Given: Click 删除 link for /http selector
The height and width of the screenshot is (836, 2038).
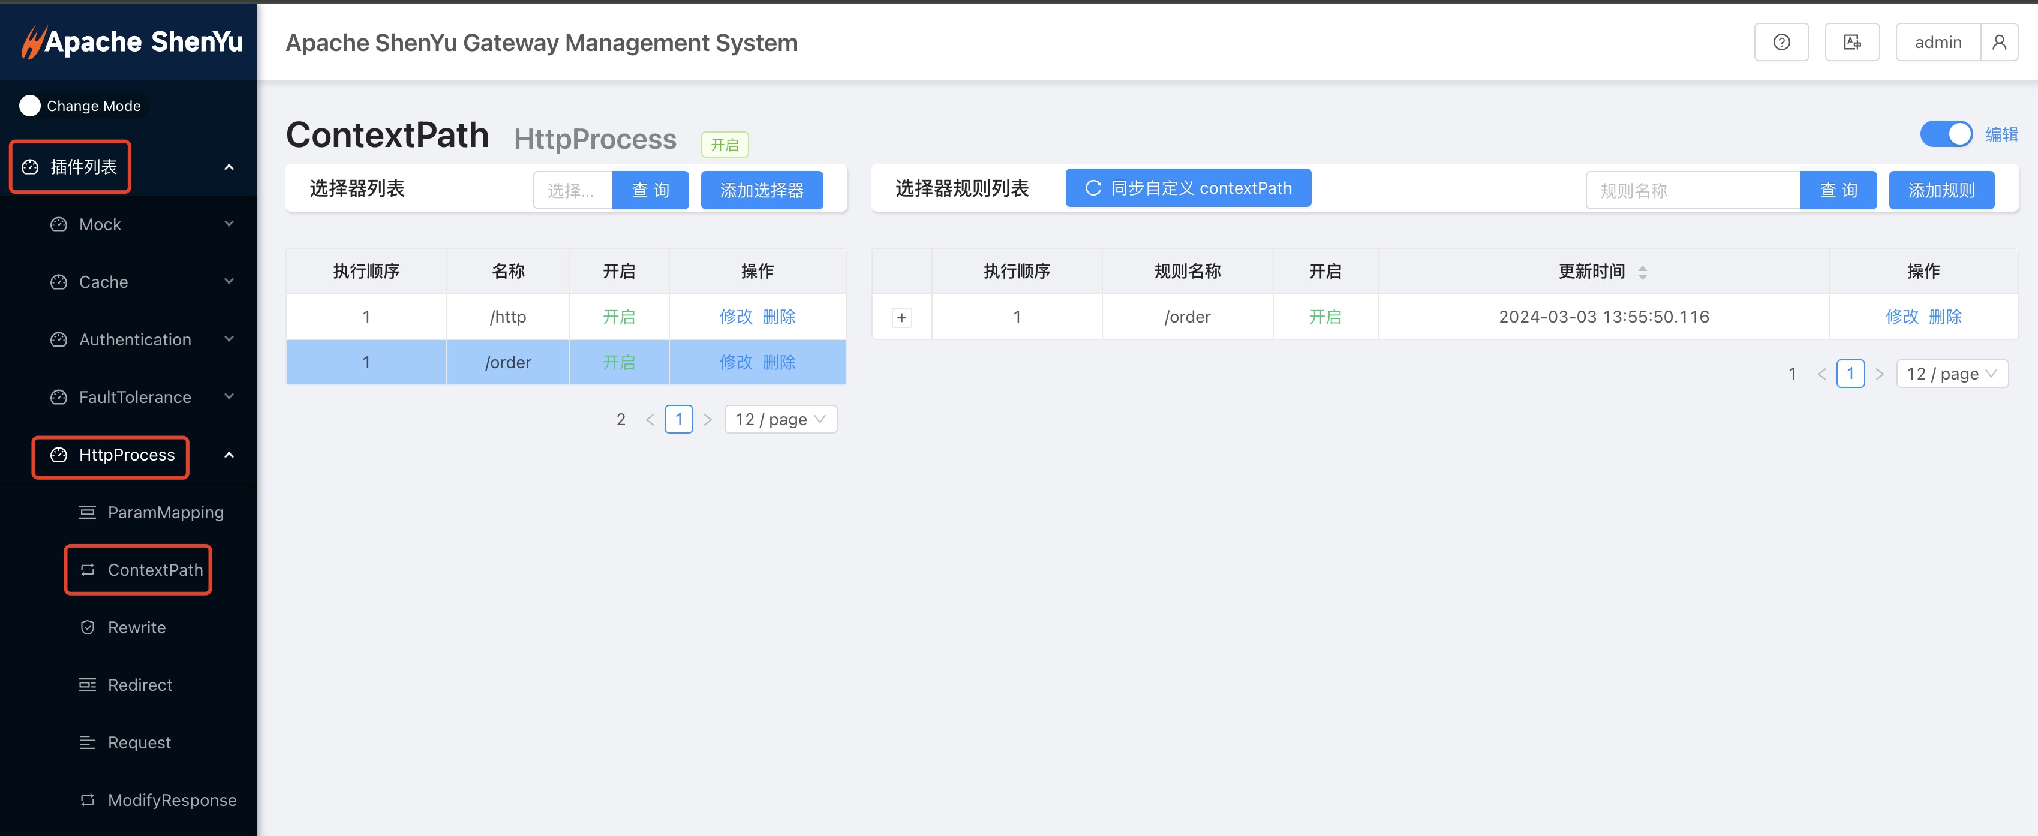Looking at the screenshot, I should [x=779, y=317].
